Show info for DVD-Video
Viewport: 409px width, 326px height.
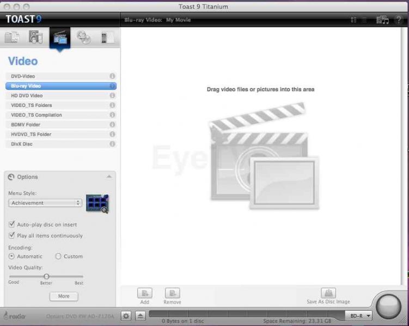[112, 76]
